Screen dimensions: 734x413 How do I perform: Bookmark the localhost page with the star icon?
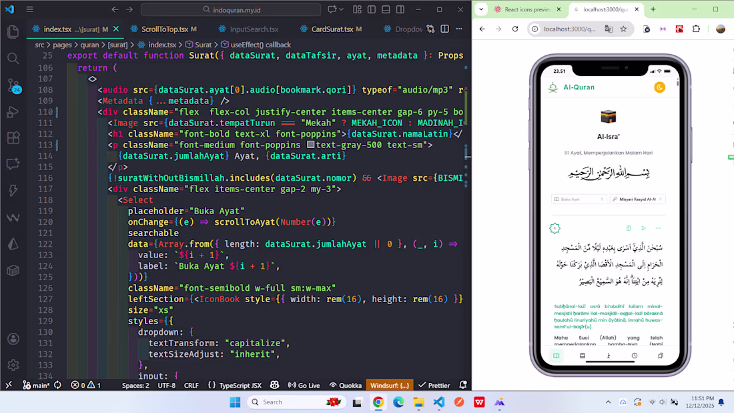[x=623, y=29]
